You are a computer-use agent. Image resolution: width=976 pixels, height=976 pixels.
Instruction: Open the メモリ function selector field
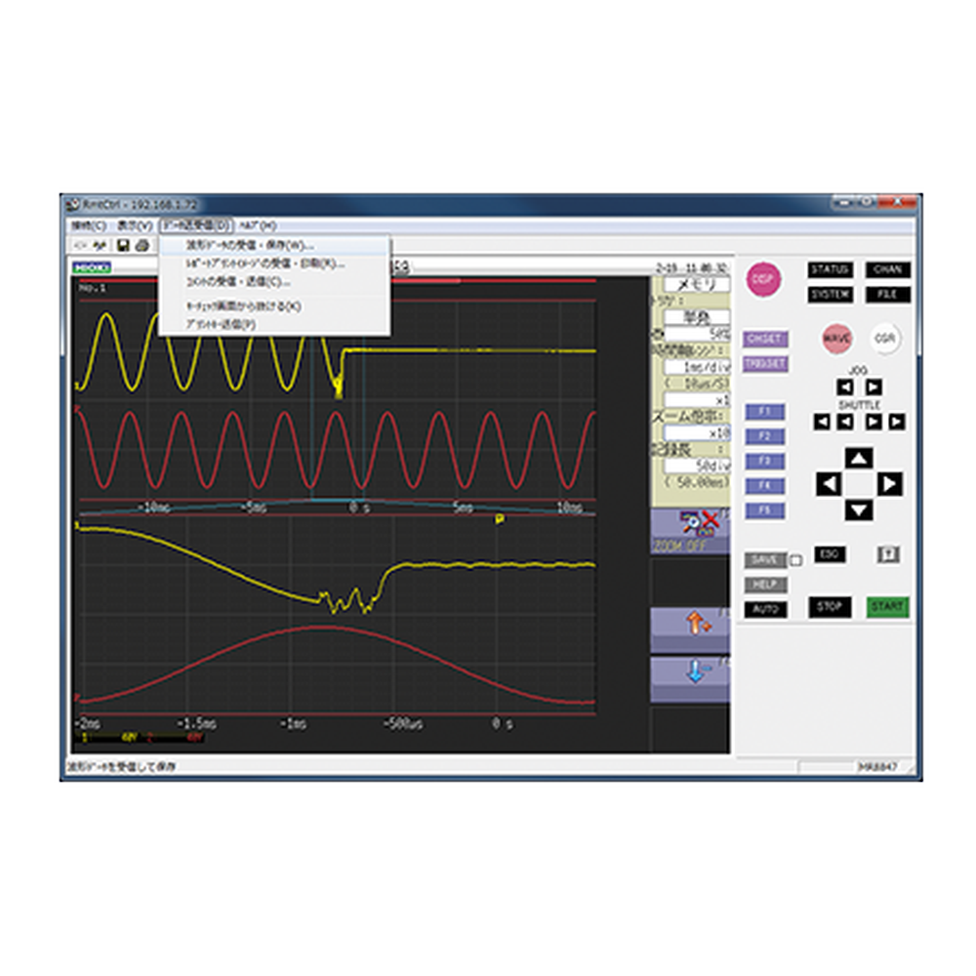coord(697,285)
